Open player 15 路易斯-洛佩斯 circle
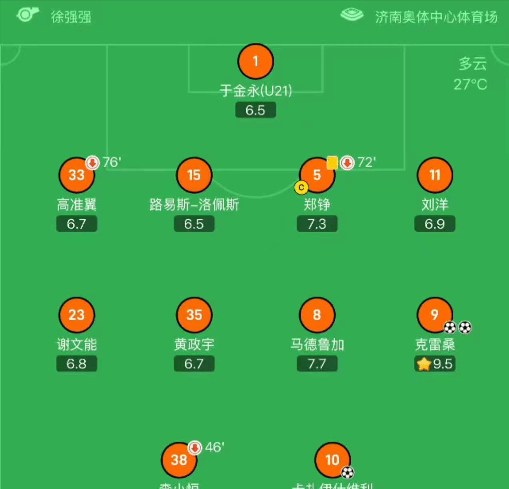The image size is (509, 489). pyautogui.click(x=194, y=175)
